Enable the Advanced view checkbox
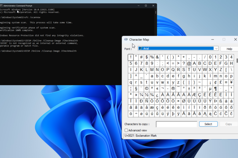This screenshot has height=158, width=238. tap(126, 130)
